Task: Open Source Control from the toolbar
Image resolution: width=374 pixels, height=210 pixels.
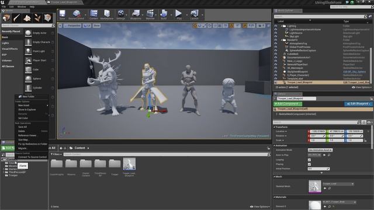Action: [x=77, y=15]
